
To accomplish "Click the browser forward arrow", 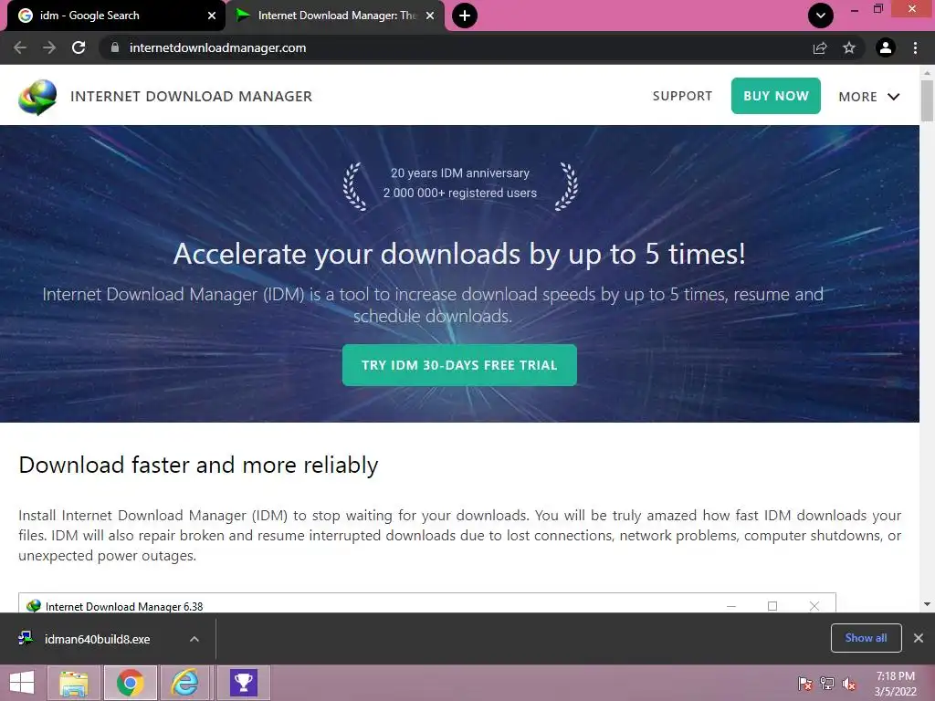I will click(x=49, y=47).
